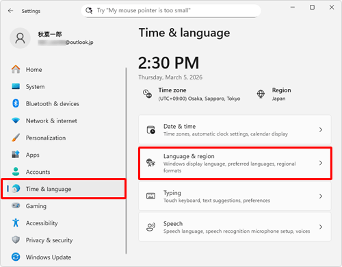The height and width of the screenshot is (267, 342).
Task: Open the Date & time card
Action: click(235, 129)
